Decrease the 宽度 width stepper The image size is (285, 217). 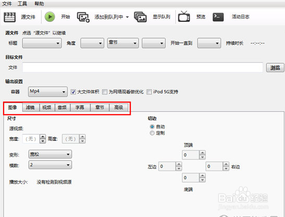(x=43, y=141)
